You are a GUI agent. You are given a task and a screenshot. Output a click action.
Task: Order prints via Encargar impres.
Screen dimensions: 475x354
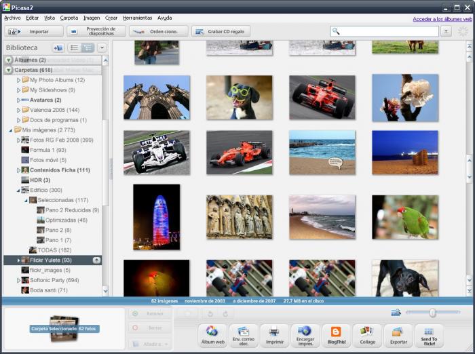pos(305,335)
